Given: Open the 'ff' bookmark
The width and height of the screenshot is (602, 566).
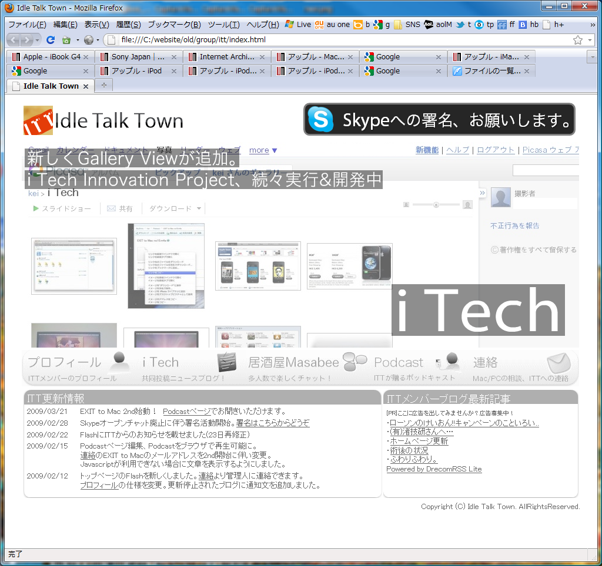Looking at the screenshot, I should 506,25.
